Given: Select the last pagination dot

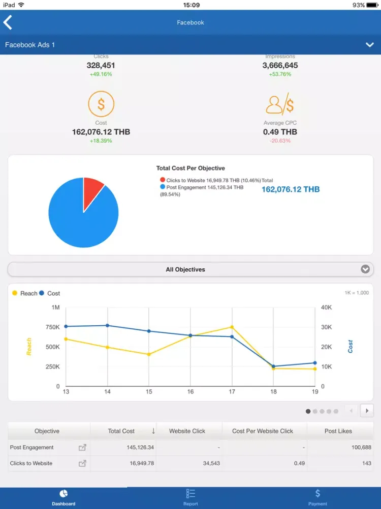Looking at the screenshot, I should pos(336,411).
